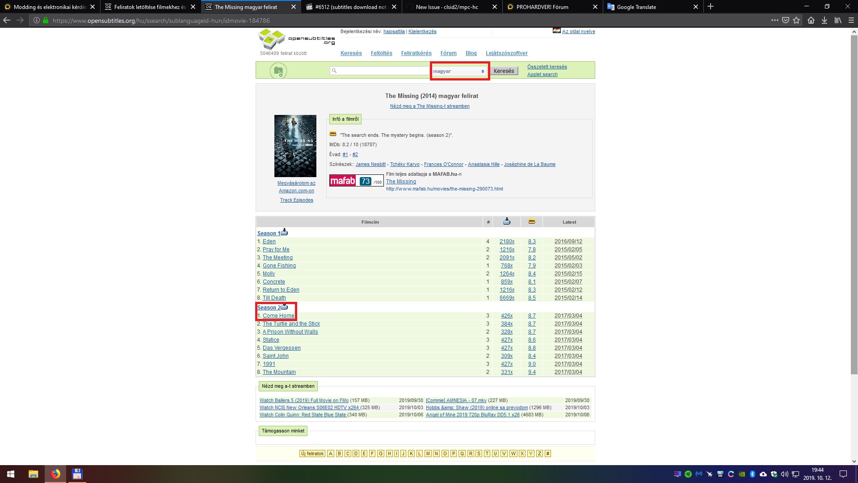Screen dimensions: 858x483
Task: Open the Fórum navigation item
Action: click(448, 53)
